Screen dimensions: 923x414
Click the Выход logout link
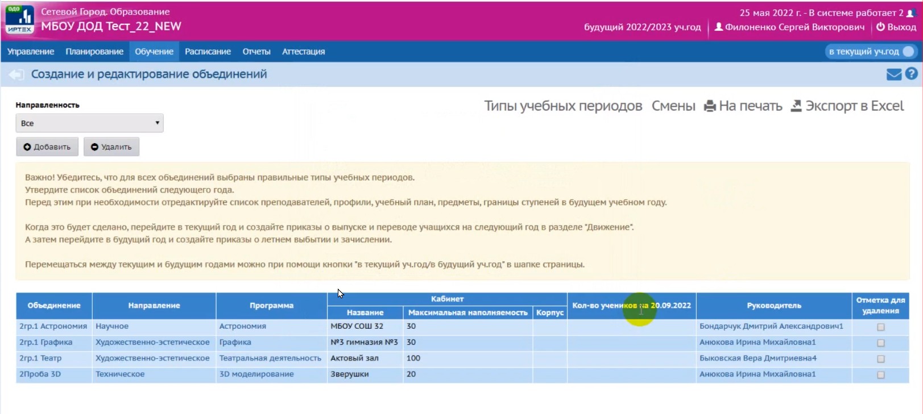896,27
